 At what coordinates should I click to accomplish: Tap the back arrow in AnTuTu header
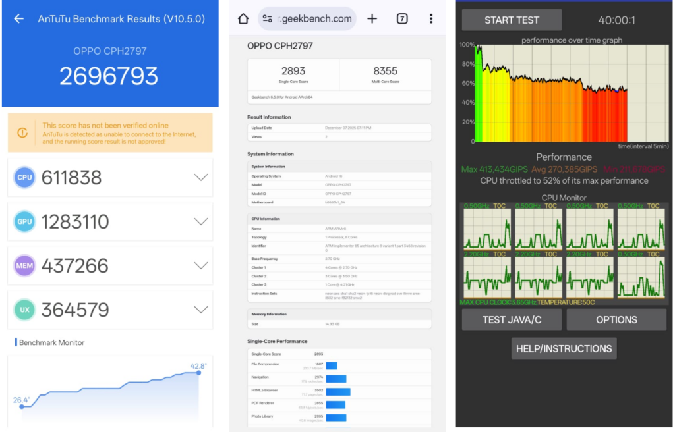click(x=19, y=19)
